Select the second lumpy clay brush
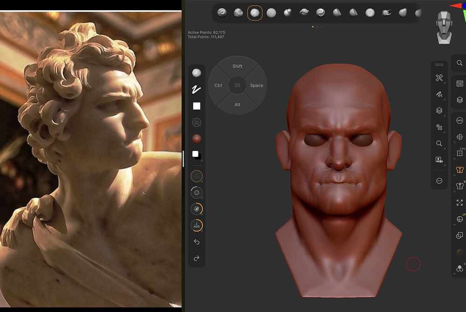Viewport: 466px width, 312px height. tap(238, 13)
